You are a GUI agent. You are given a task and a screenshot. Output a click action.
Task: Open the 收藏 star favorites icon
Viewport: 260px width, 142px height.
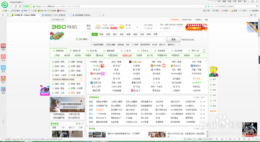[2, 11]
